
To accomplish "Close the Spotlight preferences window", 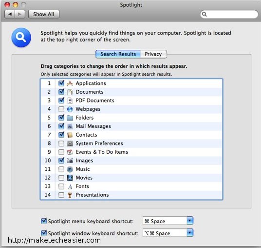I will tap(7, 5).
